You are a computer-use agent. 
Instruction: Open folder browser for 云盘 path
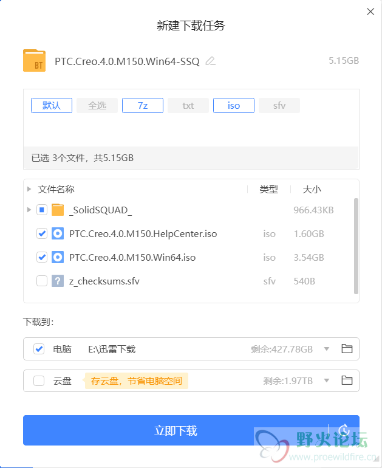[347, 380]
